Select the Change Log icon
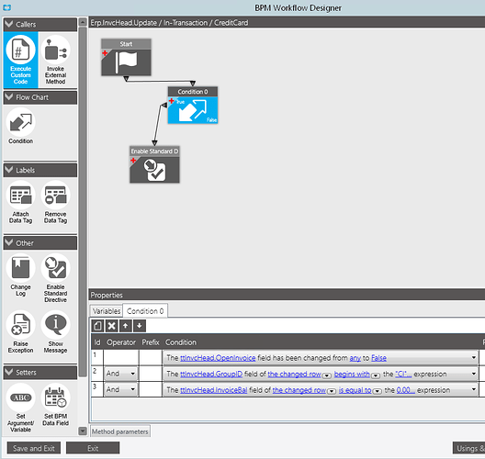 coord(21,275)
